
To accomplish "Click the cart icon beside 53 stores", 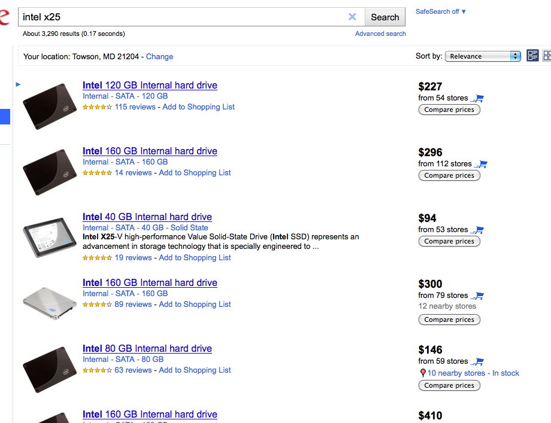I will click(478, 230).
